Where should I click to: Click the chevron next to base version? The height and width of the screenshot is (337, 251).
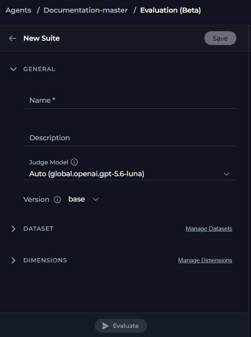[x=96, y=200]
